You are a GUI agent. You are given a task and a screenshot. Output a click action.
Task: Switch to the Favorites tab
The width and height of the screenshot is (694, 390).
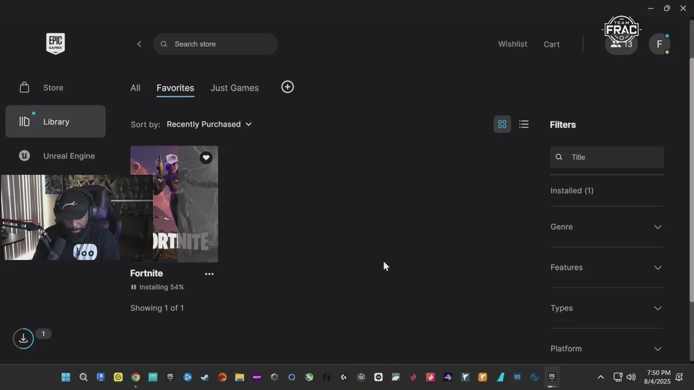(175, 88)
